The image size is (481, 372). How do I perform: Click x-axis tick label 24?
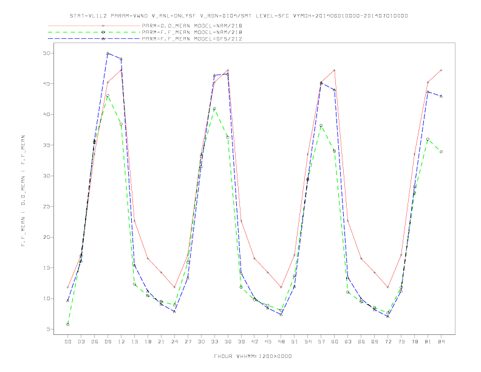tap(174, 342)
